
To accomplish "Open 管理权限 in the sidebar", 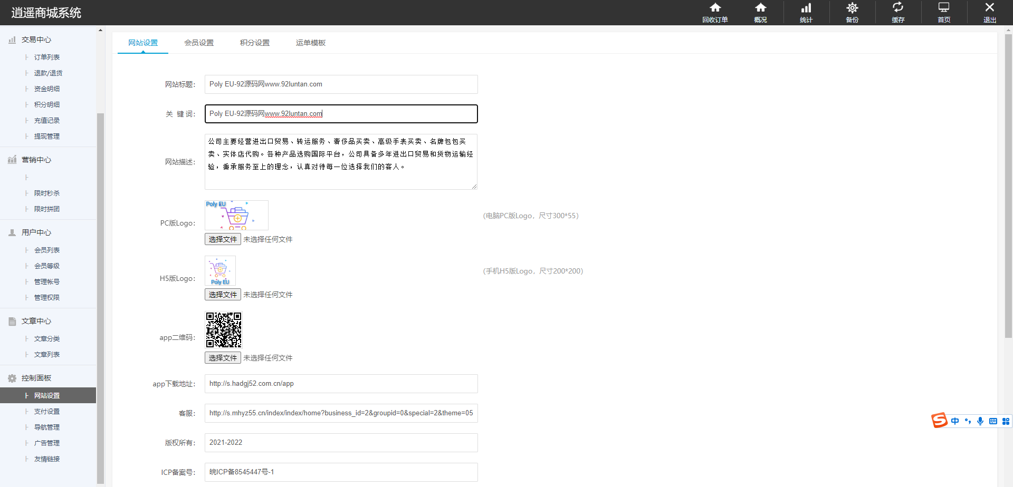I will tap(48, 297).
